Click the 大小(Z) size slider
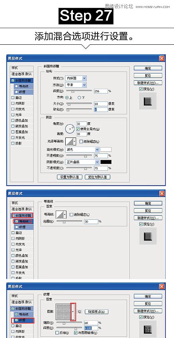Screen dimensions: 174x338 79,104
